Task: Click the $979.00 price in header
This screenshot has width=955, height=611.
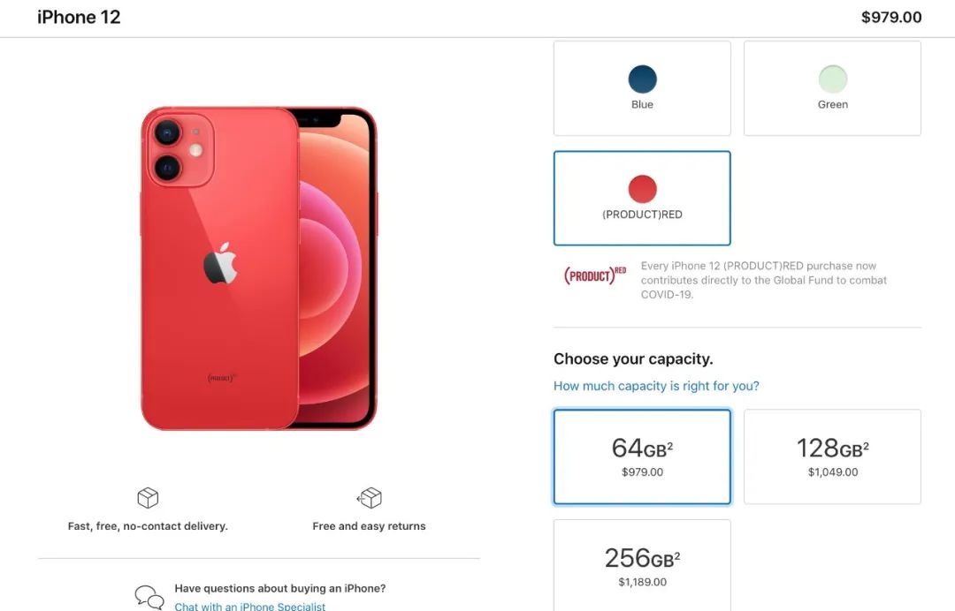Action: pos(891,17)
